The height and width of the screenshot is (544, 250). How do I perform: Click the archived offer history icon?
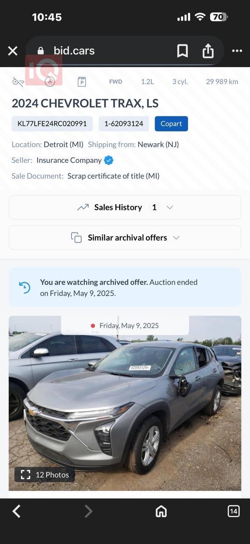pos(25,287)
